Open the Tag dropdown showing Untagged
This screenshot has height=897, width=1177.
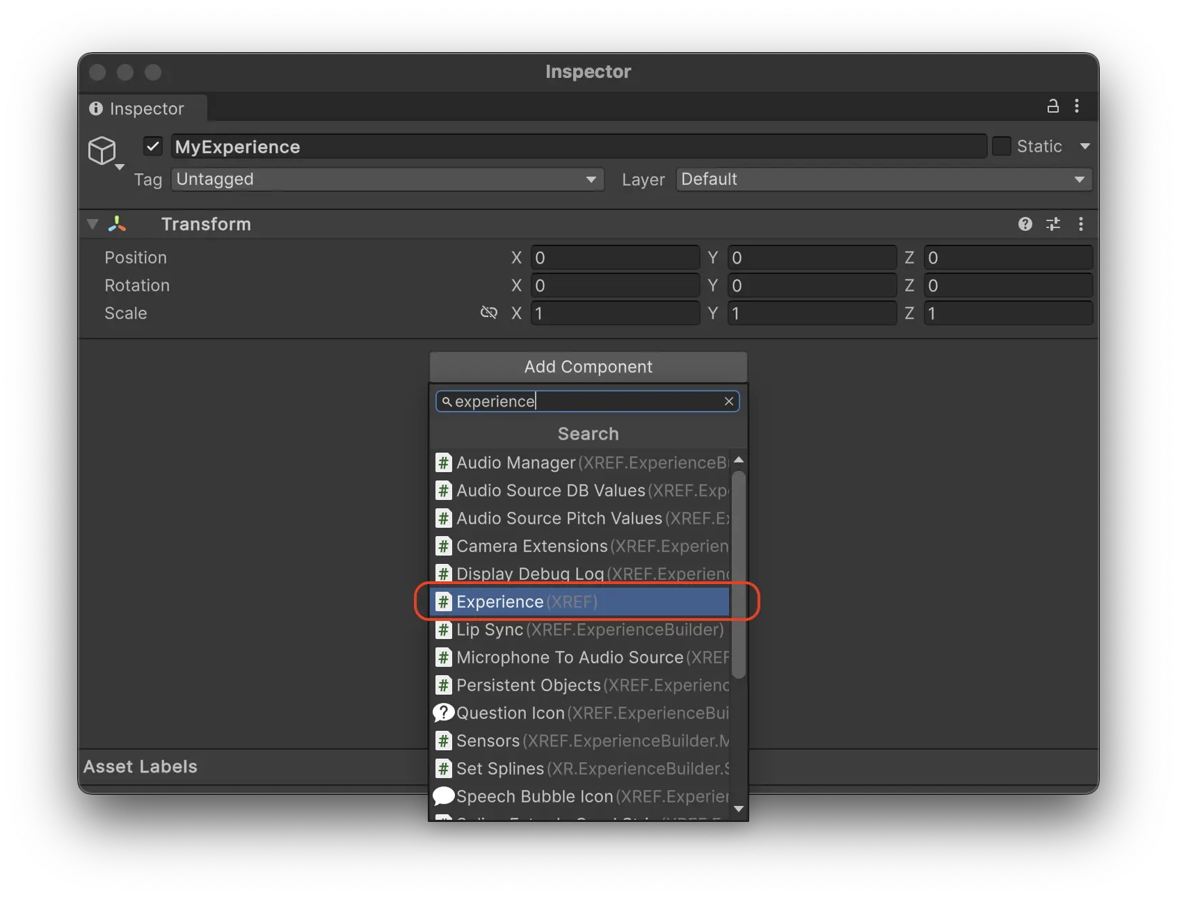[x=387, y=179]
